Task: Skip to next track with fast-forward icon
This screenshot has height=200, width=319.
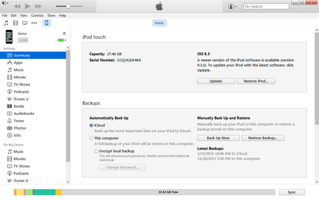Action: coord(38,6)
